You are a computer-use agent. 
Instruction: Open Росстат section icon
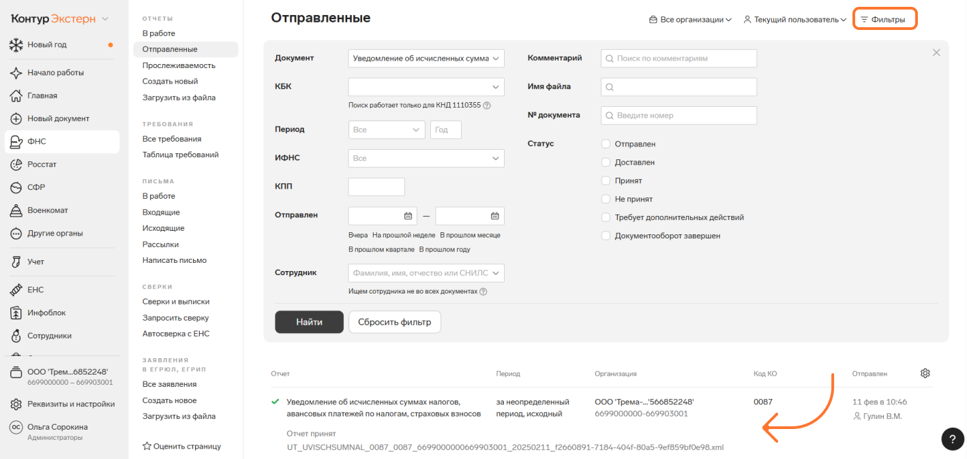point(16,165)
